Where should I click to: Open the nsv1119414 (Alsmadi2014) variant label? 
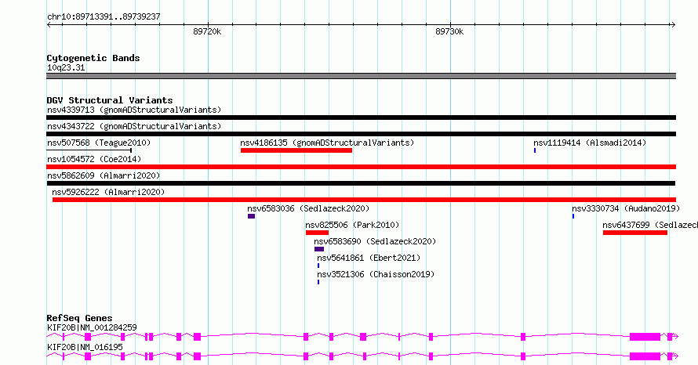point(590,143)
